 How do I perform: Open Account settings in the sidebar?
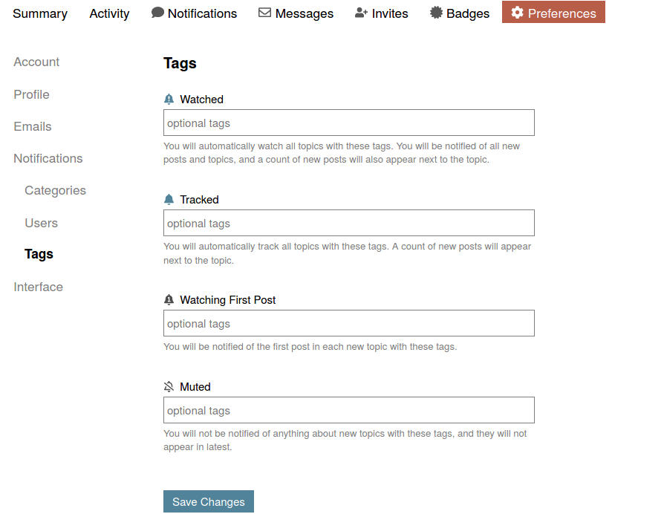point(36,62)
